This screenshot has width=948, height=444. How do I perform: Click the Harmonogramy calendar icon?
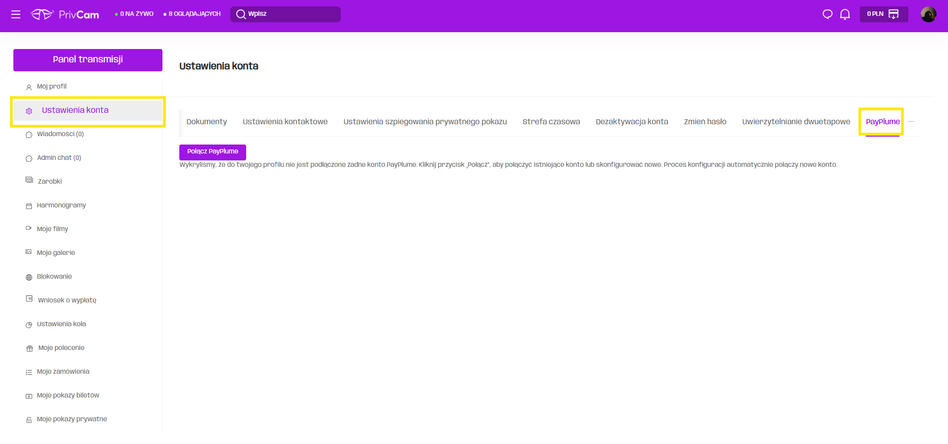click(x=29, y=206)
